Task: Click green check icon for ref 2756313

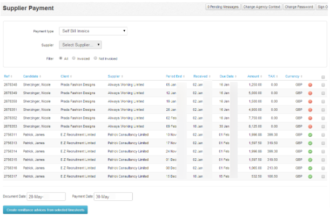Action: pyautogui.click(x=310, y=143)
